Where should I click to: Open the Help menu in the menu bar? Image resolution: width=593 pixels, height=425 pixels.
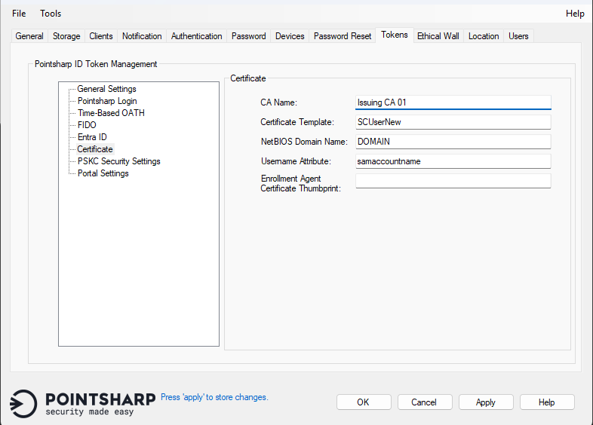pos(575,14)
